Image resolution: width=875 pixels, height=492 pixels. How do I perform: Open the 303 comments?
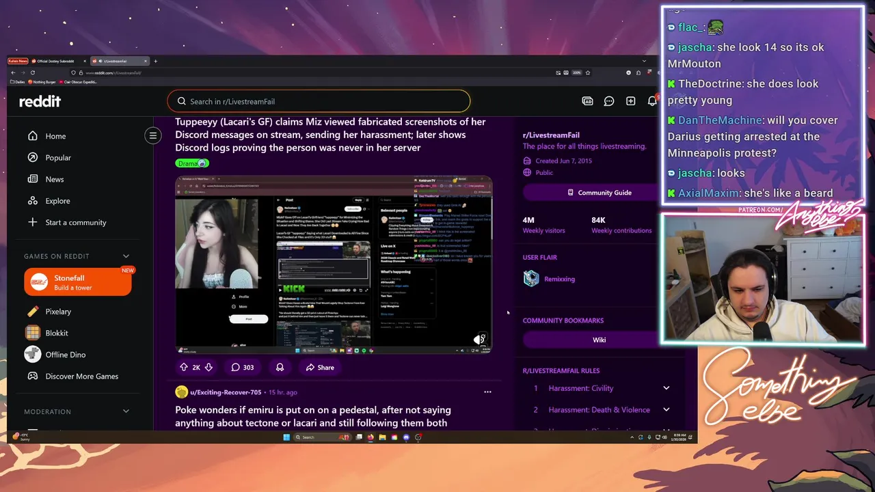[x=242, y=367]
